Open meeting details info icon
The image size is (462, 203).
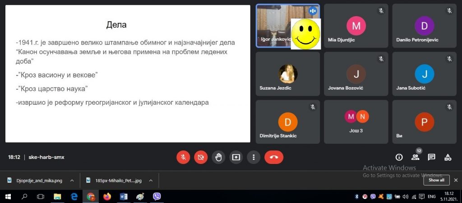(x=399, y=157)
